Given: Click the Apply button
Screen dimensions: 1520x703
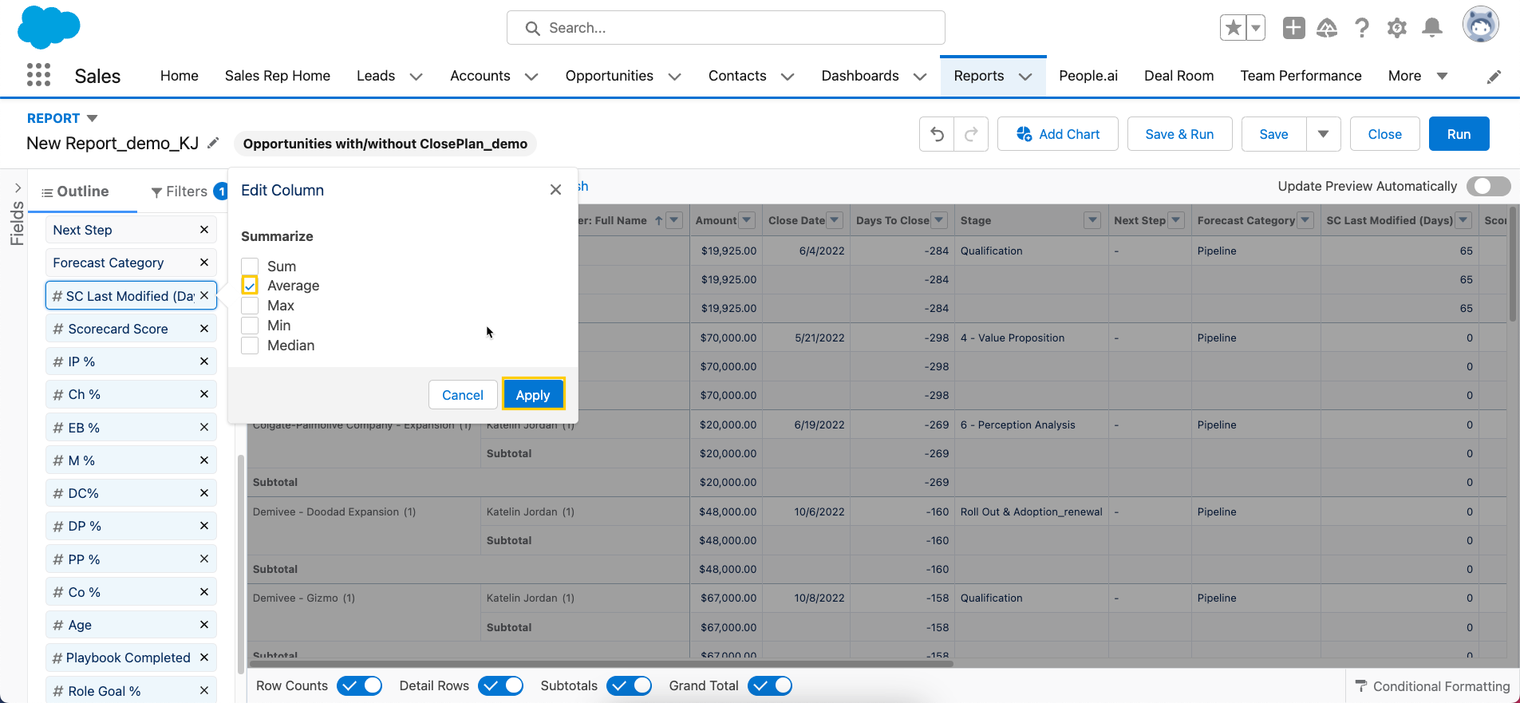Looking at the screenshot, I should click(533, 394).
